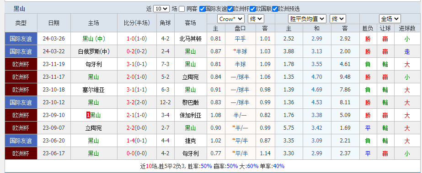
Task: Click score 0-0(0-0) of 23-06-17 match
Action: pos(137,154)
